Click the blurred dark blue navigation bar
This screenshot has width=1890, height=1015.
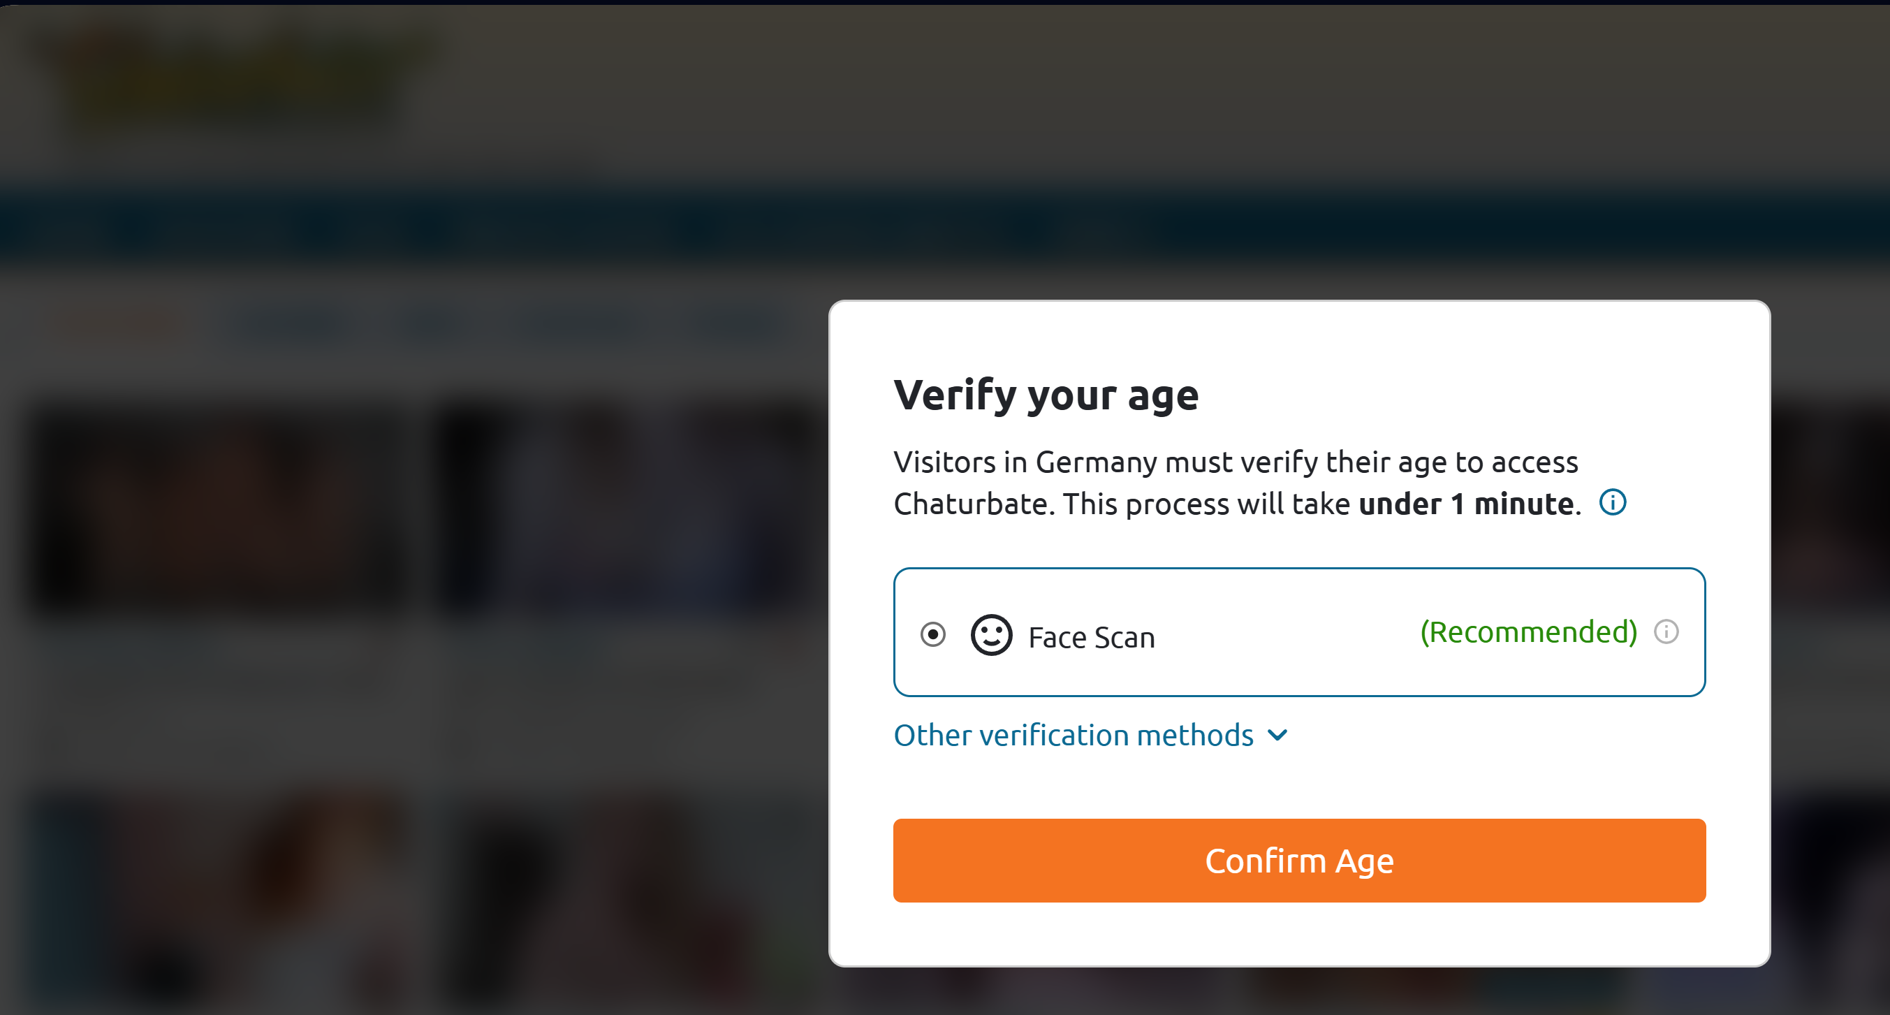945,228
